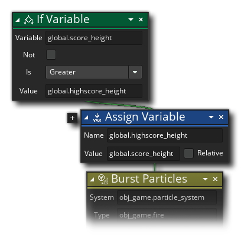This screenshot has width=241, height=237.
Task: Collapse the Burst Particles node triangle
Action: pos(92,179)
